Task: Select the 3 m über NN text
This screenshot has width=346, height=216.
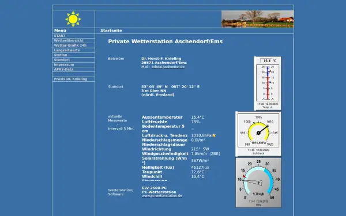Action: (154, 91)
